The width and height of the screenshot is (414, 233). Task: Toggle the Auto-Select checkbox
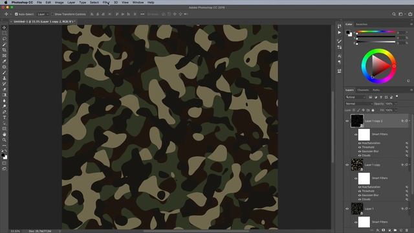(x=16, y=14)
